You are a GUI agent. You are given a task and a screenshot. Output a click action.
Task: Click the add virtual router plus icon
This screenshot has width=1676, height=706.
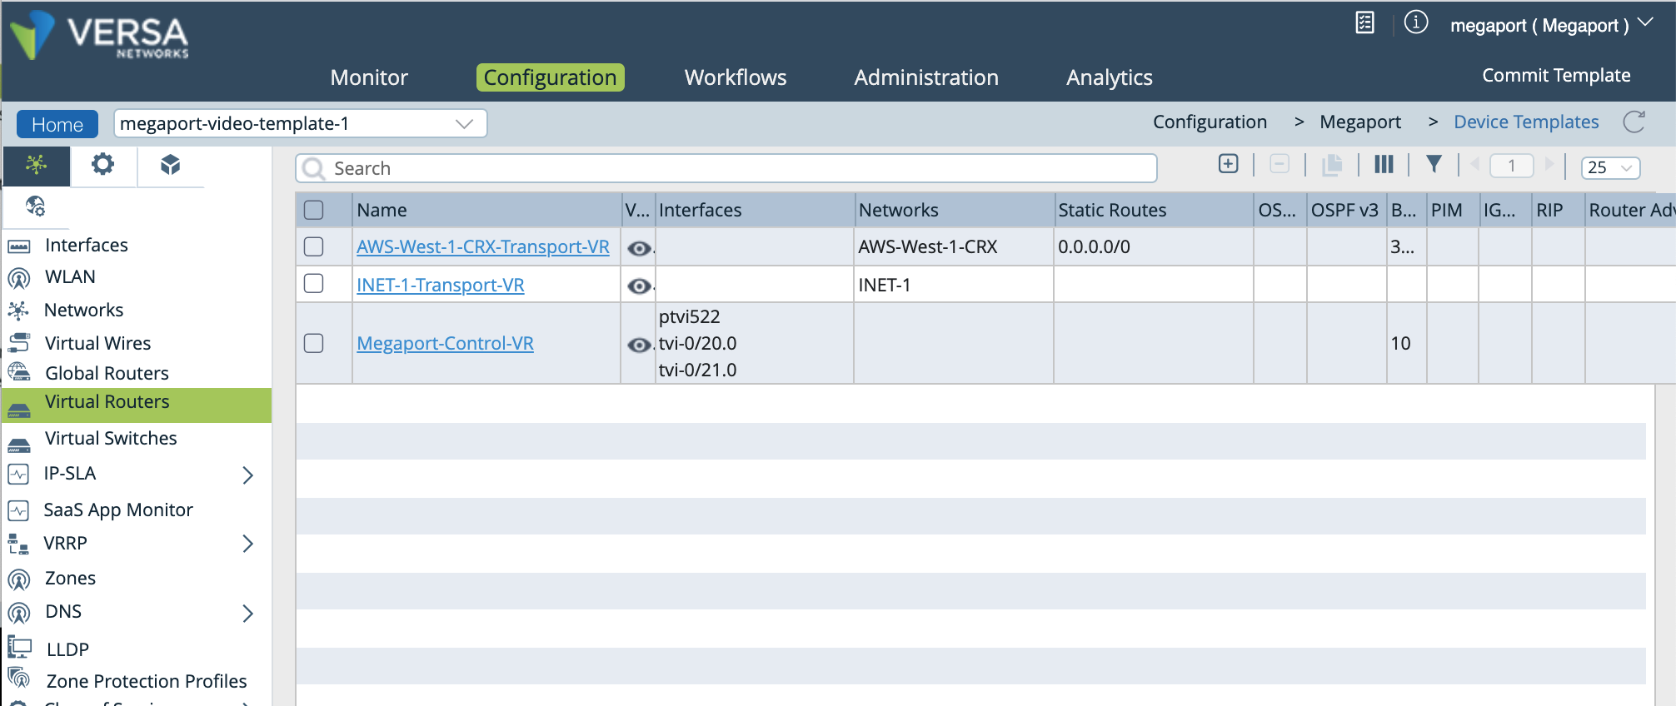pos(1228,164)
